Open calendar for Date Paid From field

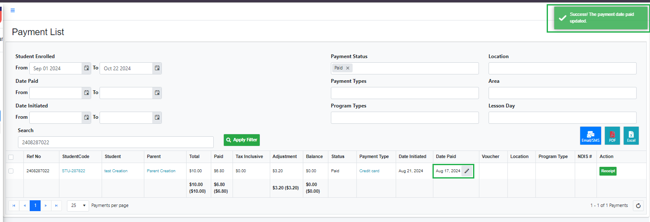click(87, 93)
